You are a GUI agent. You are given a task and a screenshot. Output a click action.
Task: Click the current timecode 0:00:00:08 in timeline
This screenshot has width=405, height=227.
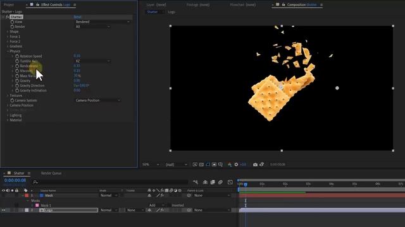coord(15,180)
